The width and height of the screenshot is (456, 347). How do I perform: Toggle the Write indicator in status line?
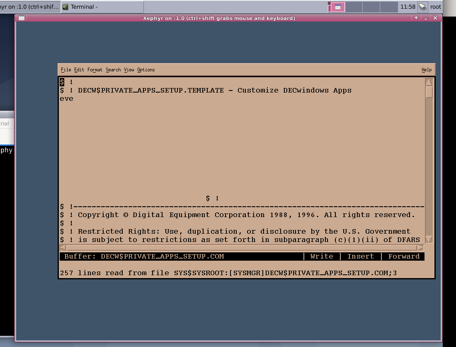click(322, 257)
